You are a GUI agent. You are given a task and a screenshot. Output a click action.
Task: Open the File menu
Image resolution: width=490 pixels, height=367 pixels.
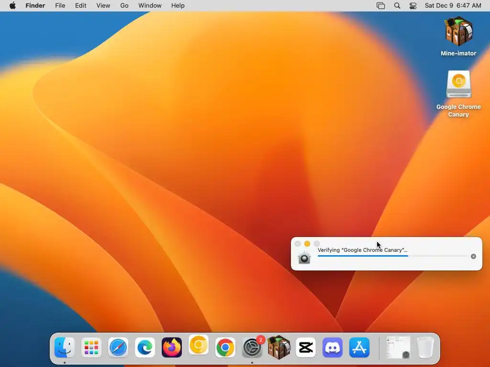[60, 6]
